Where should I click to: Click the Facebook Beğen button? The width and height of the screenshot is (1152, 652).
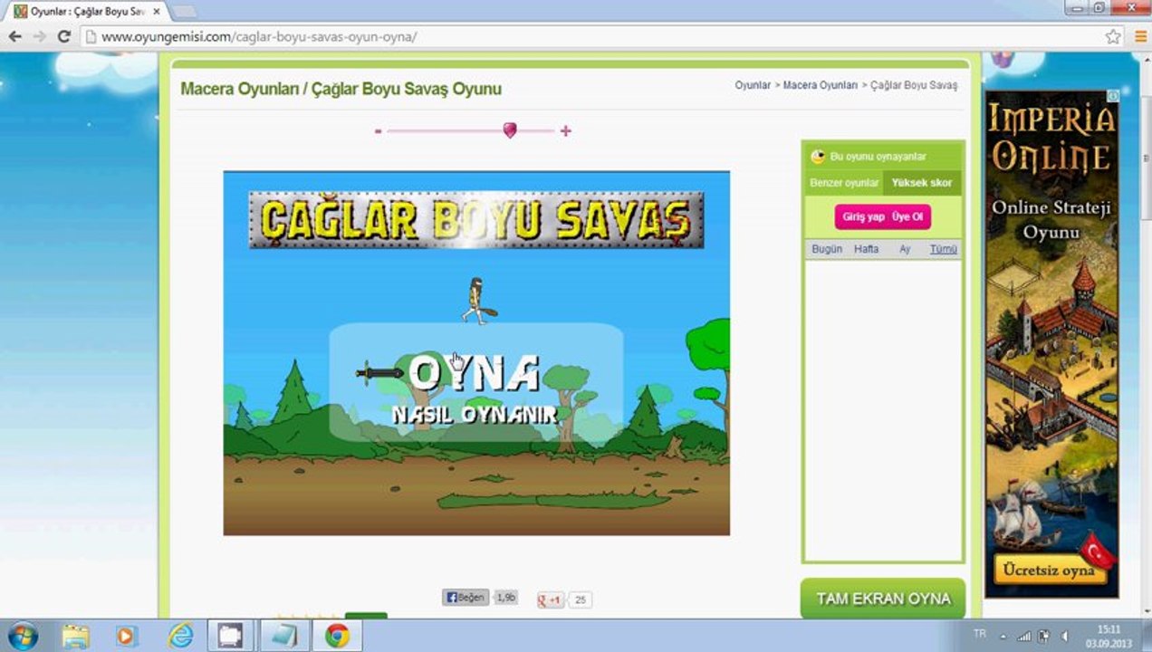[466, 598]
